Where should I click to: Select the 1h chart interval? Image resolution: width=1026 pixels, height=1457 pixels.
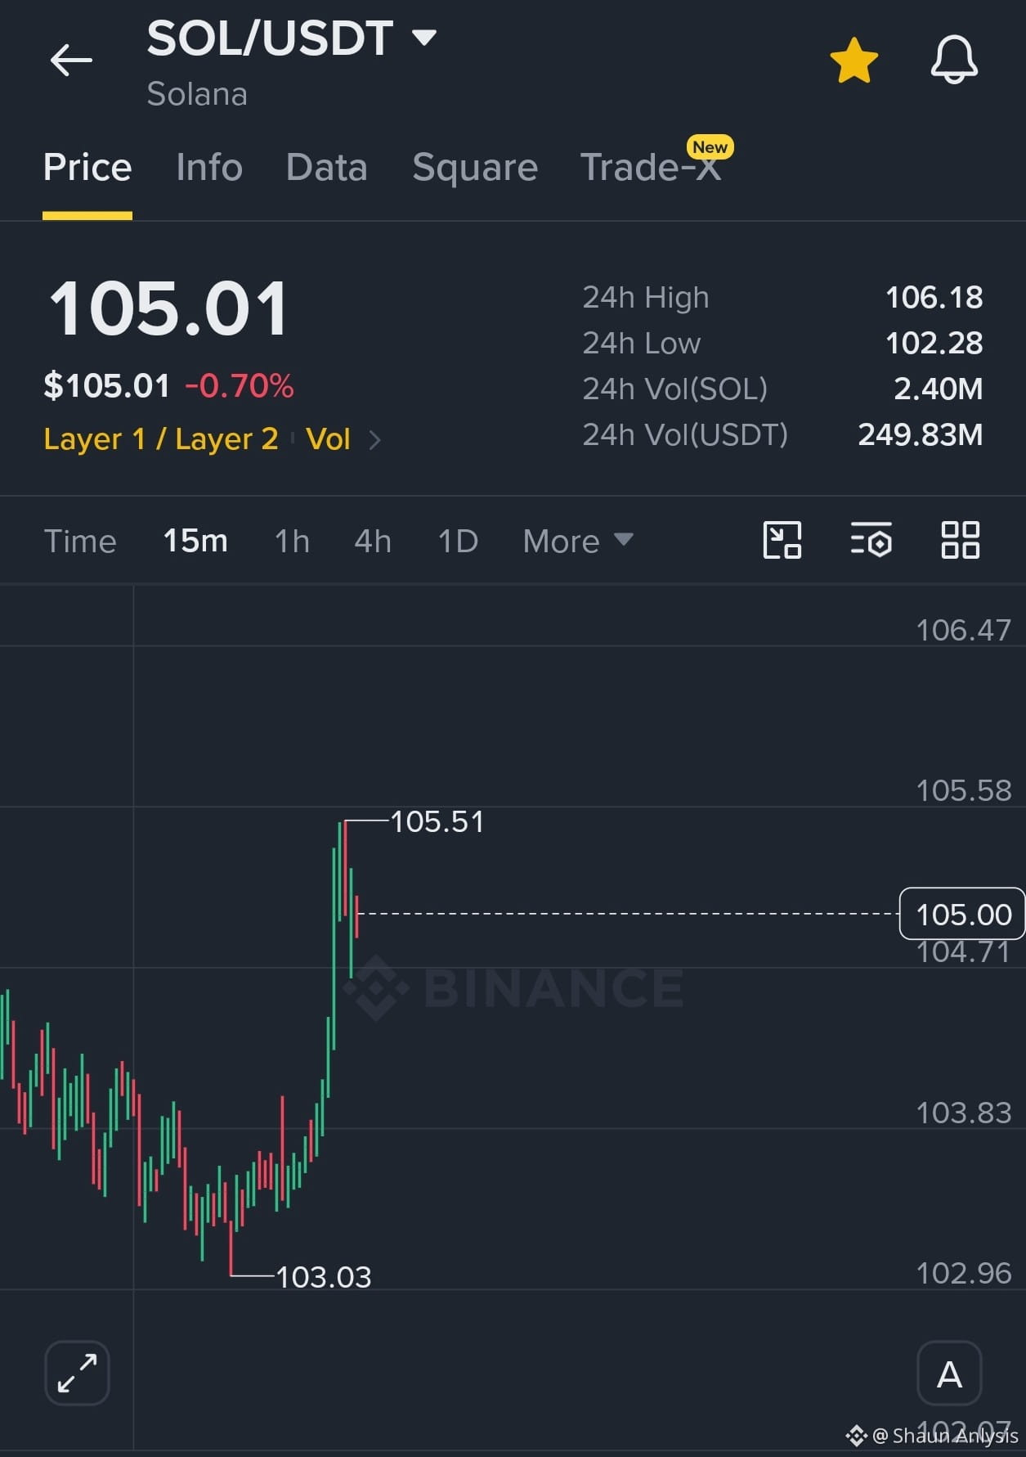click(x=292, y=541)
